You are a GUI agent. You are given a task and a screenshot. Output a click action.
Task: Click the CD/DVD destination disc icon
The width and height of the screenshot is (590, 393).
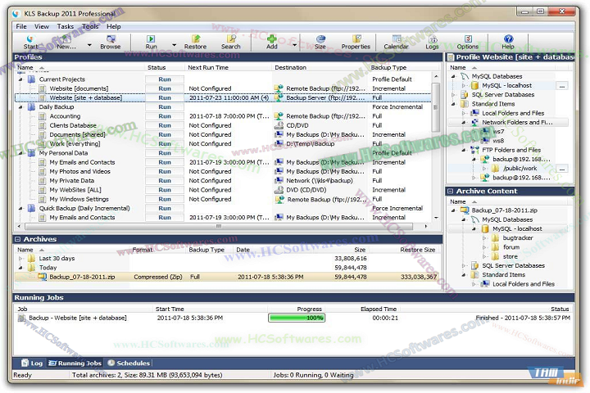coord(279,125)
